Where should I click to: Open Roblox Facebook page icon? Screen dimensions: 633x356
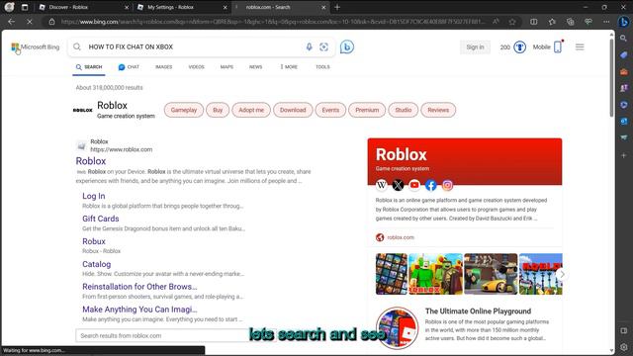[431, 185]
